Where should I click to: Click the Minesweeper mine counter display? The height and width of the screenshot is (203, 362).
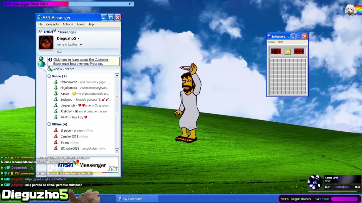(x=276, y=51)
